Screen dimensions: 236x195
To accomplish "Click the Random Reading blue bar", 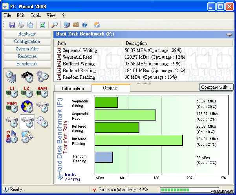I will tap(104, 157).
